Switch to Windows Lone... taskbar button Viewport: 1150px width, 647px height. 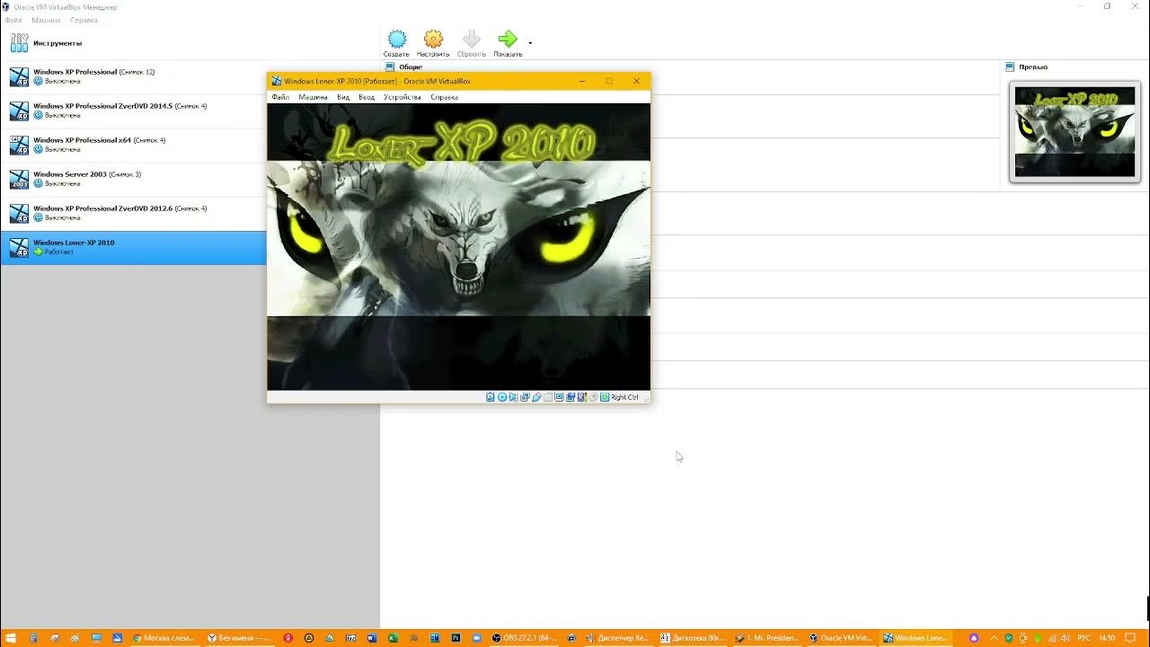click(x=916, y=638)
